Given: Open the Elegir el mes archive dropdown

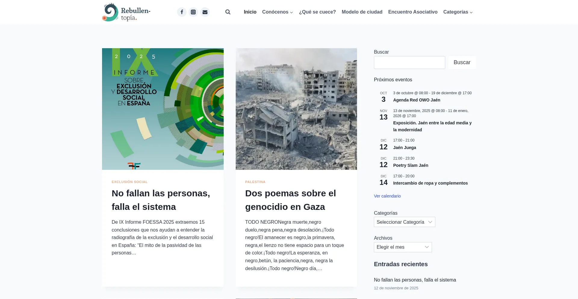Looking at the screenshot, I should (402, 247).
